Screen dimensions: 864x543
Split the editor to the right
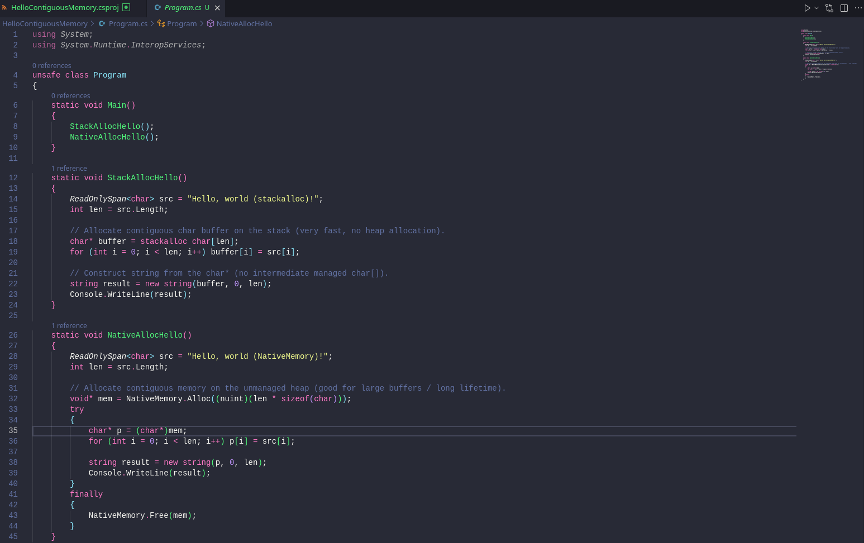coord(844,8)
